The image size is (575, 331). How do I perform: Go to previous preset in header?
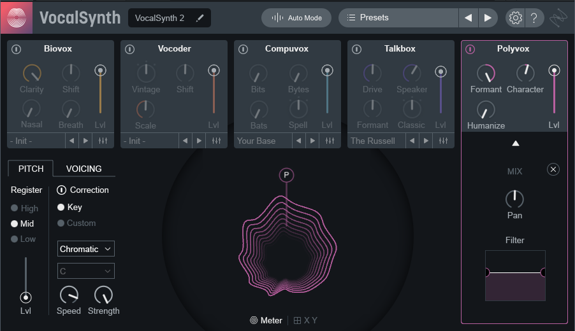pyautogui.click(x=469, y=18)
